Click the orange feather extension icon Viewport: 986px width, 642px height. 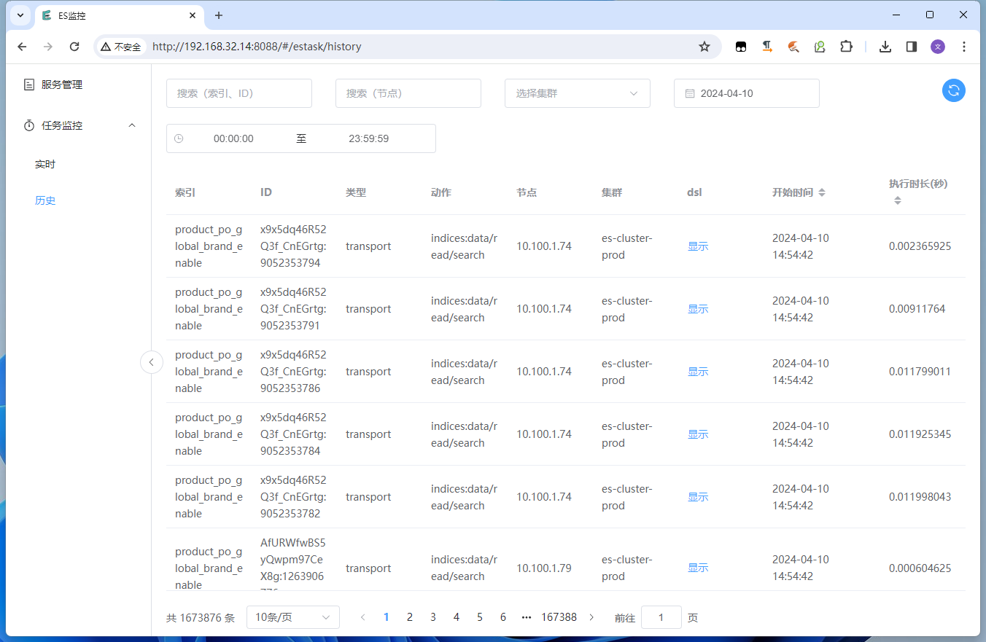(793, 47)
